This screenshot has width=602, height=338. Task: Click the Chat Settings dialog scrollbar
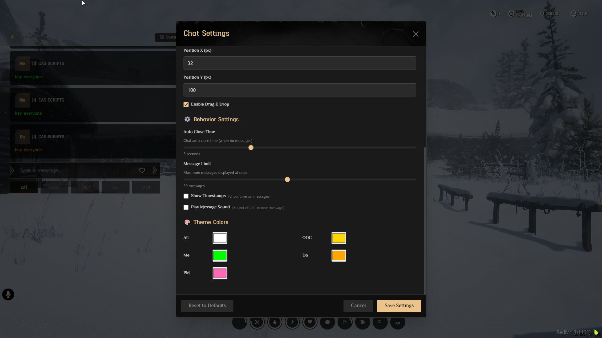425,221
